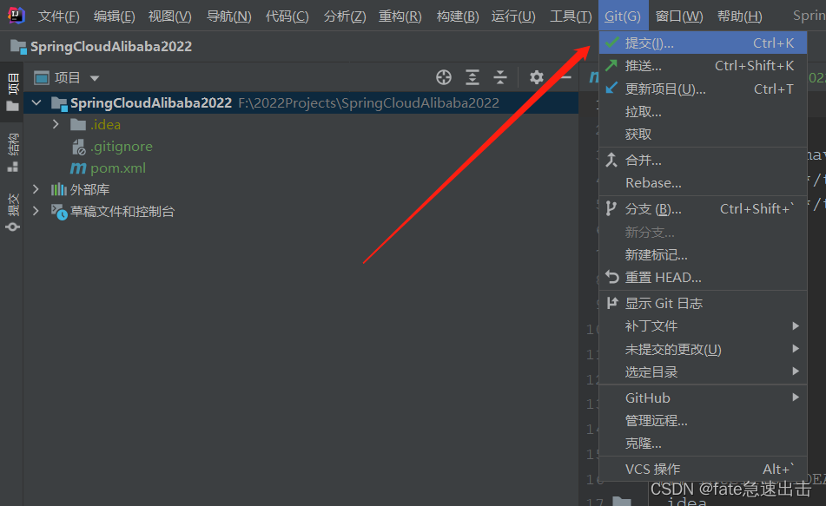Click the 草稿文件和控制台 scratch icon
The height and width of the screenshot is (506, 826).
pos(58,212)
